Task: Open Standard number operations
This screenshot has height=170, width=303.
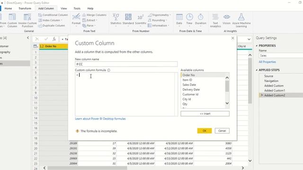Action: pos(128,20)
